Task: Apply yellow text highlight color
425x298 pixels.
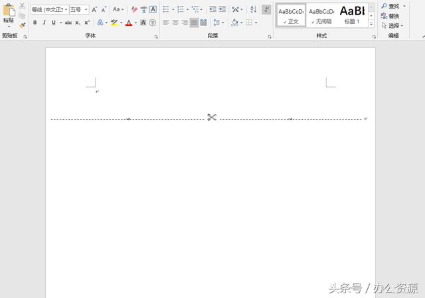Action: tap(114, 23)
